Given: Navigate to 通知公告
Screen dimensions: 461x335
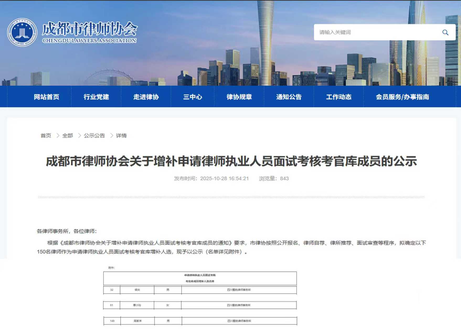Looking at the screenshot, I should pyautogui.click(x=289, y=97).
